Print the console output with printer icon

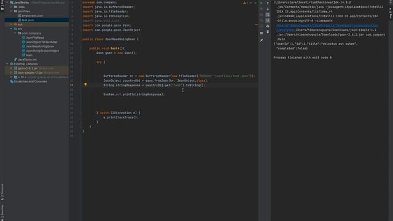[268, 26]
